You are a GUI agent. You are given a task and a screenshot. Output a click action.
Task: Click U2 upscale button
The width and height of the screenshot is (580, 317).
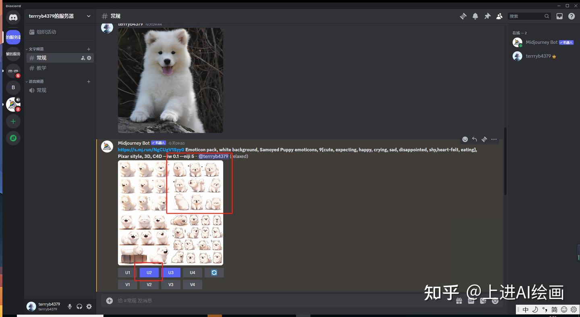(x=149, y=272)
